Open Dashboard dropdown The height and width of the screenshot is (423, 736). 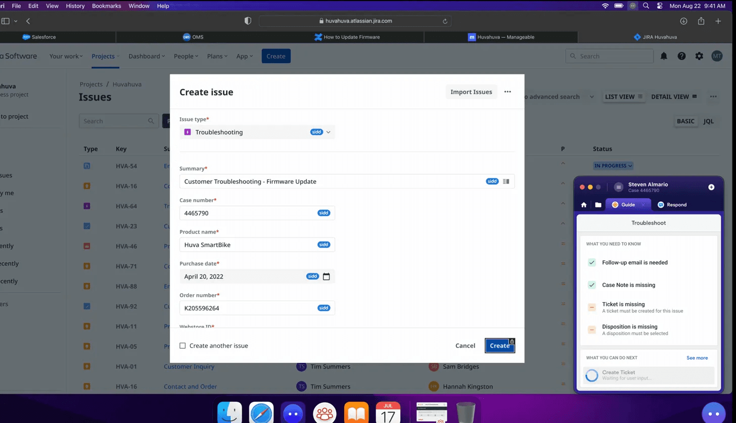pyautogui.click(x=147, y=56)
